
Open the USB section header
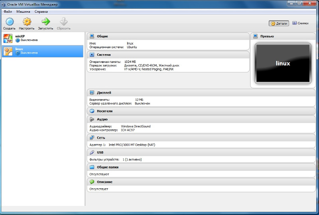(x=201, y=152)
